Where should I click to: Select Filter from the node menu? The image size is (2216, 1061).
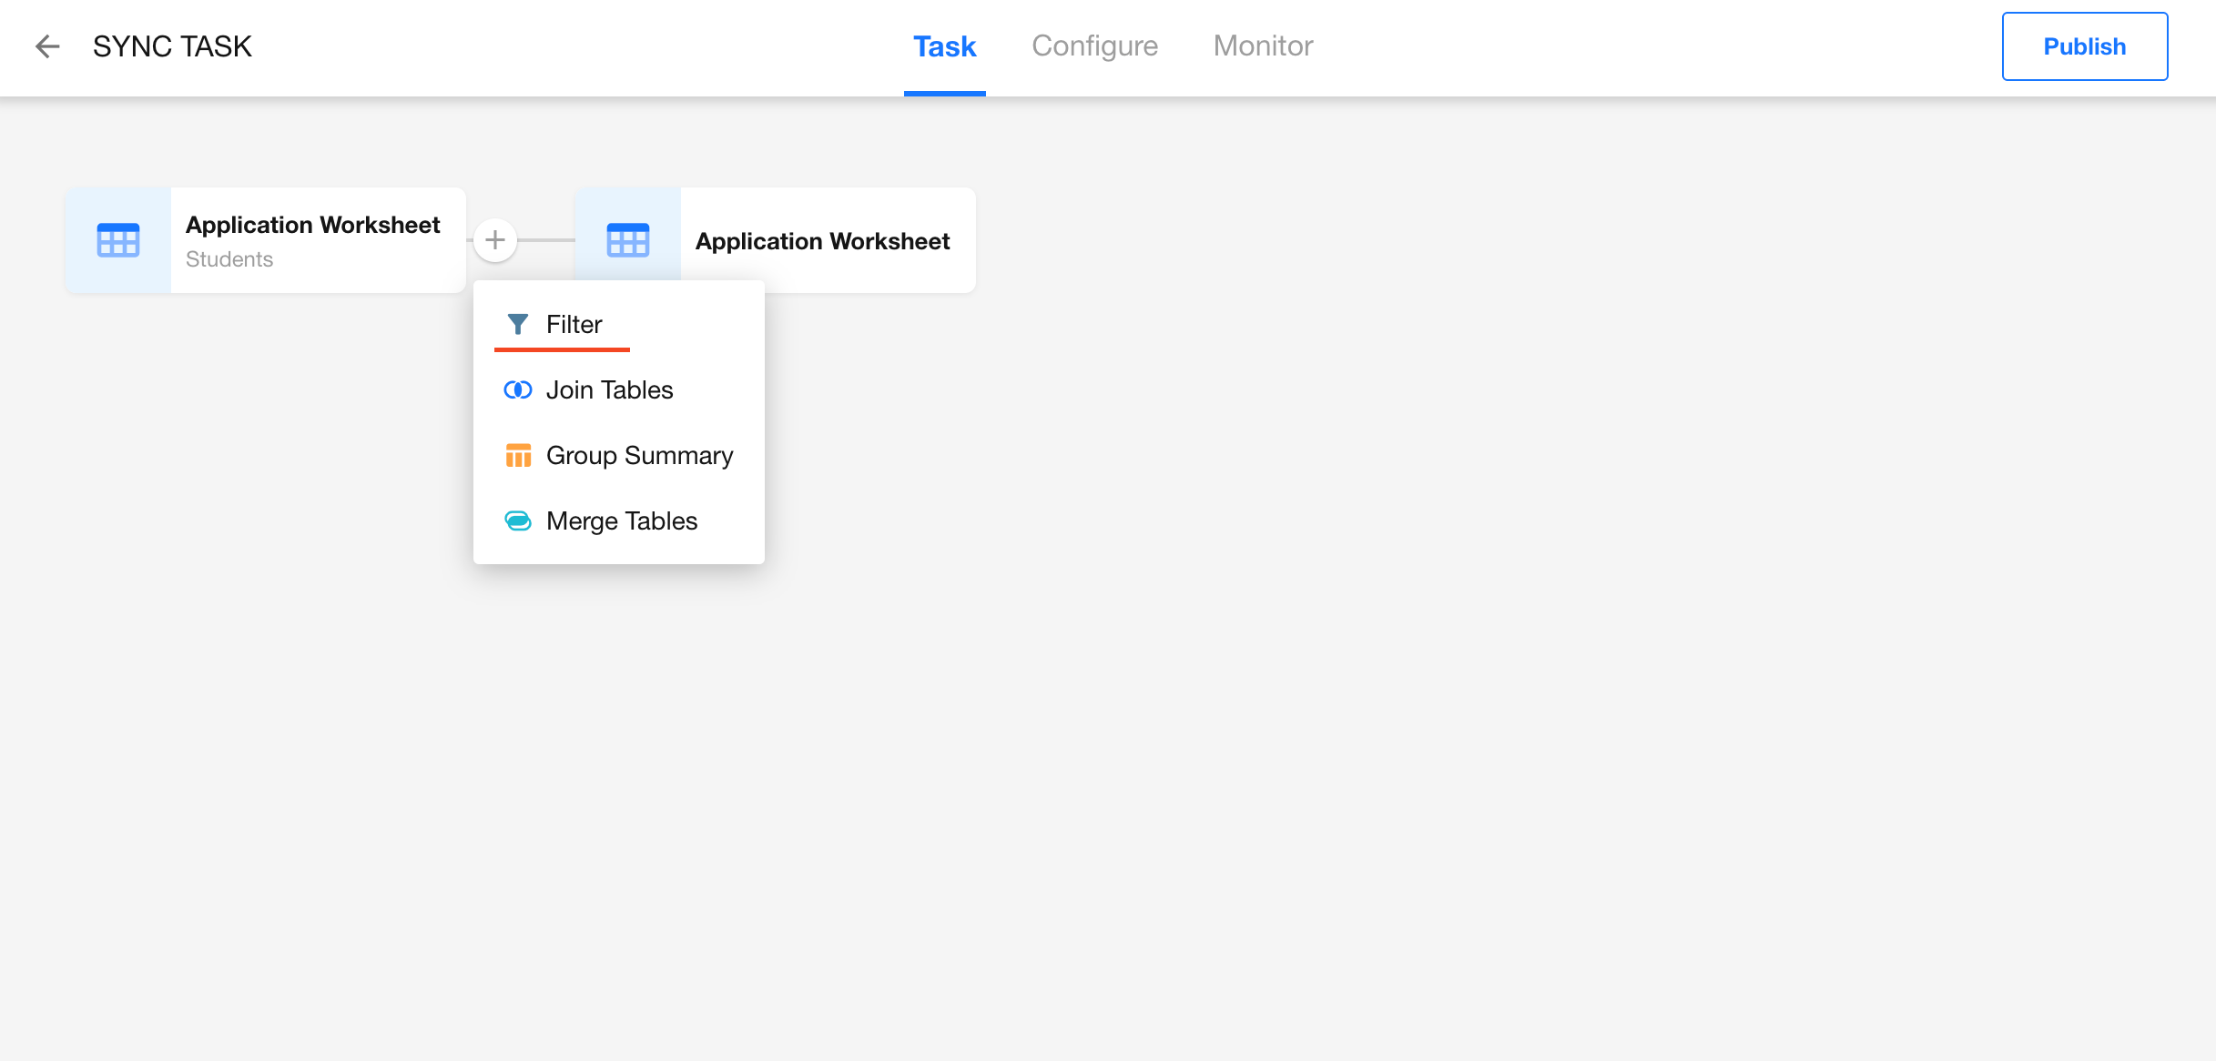coord(574,324)
